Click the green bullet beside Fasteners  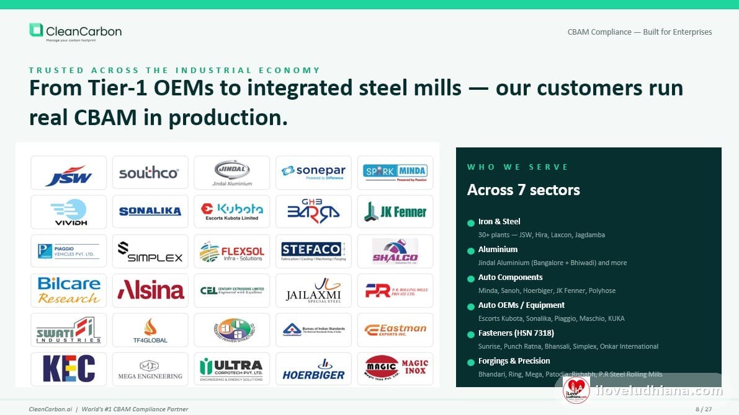click(x=470, y=334)
